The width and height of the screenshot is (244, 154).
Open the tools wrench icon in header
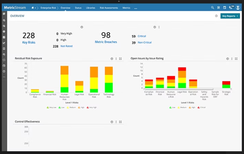tap(219, 8)
